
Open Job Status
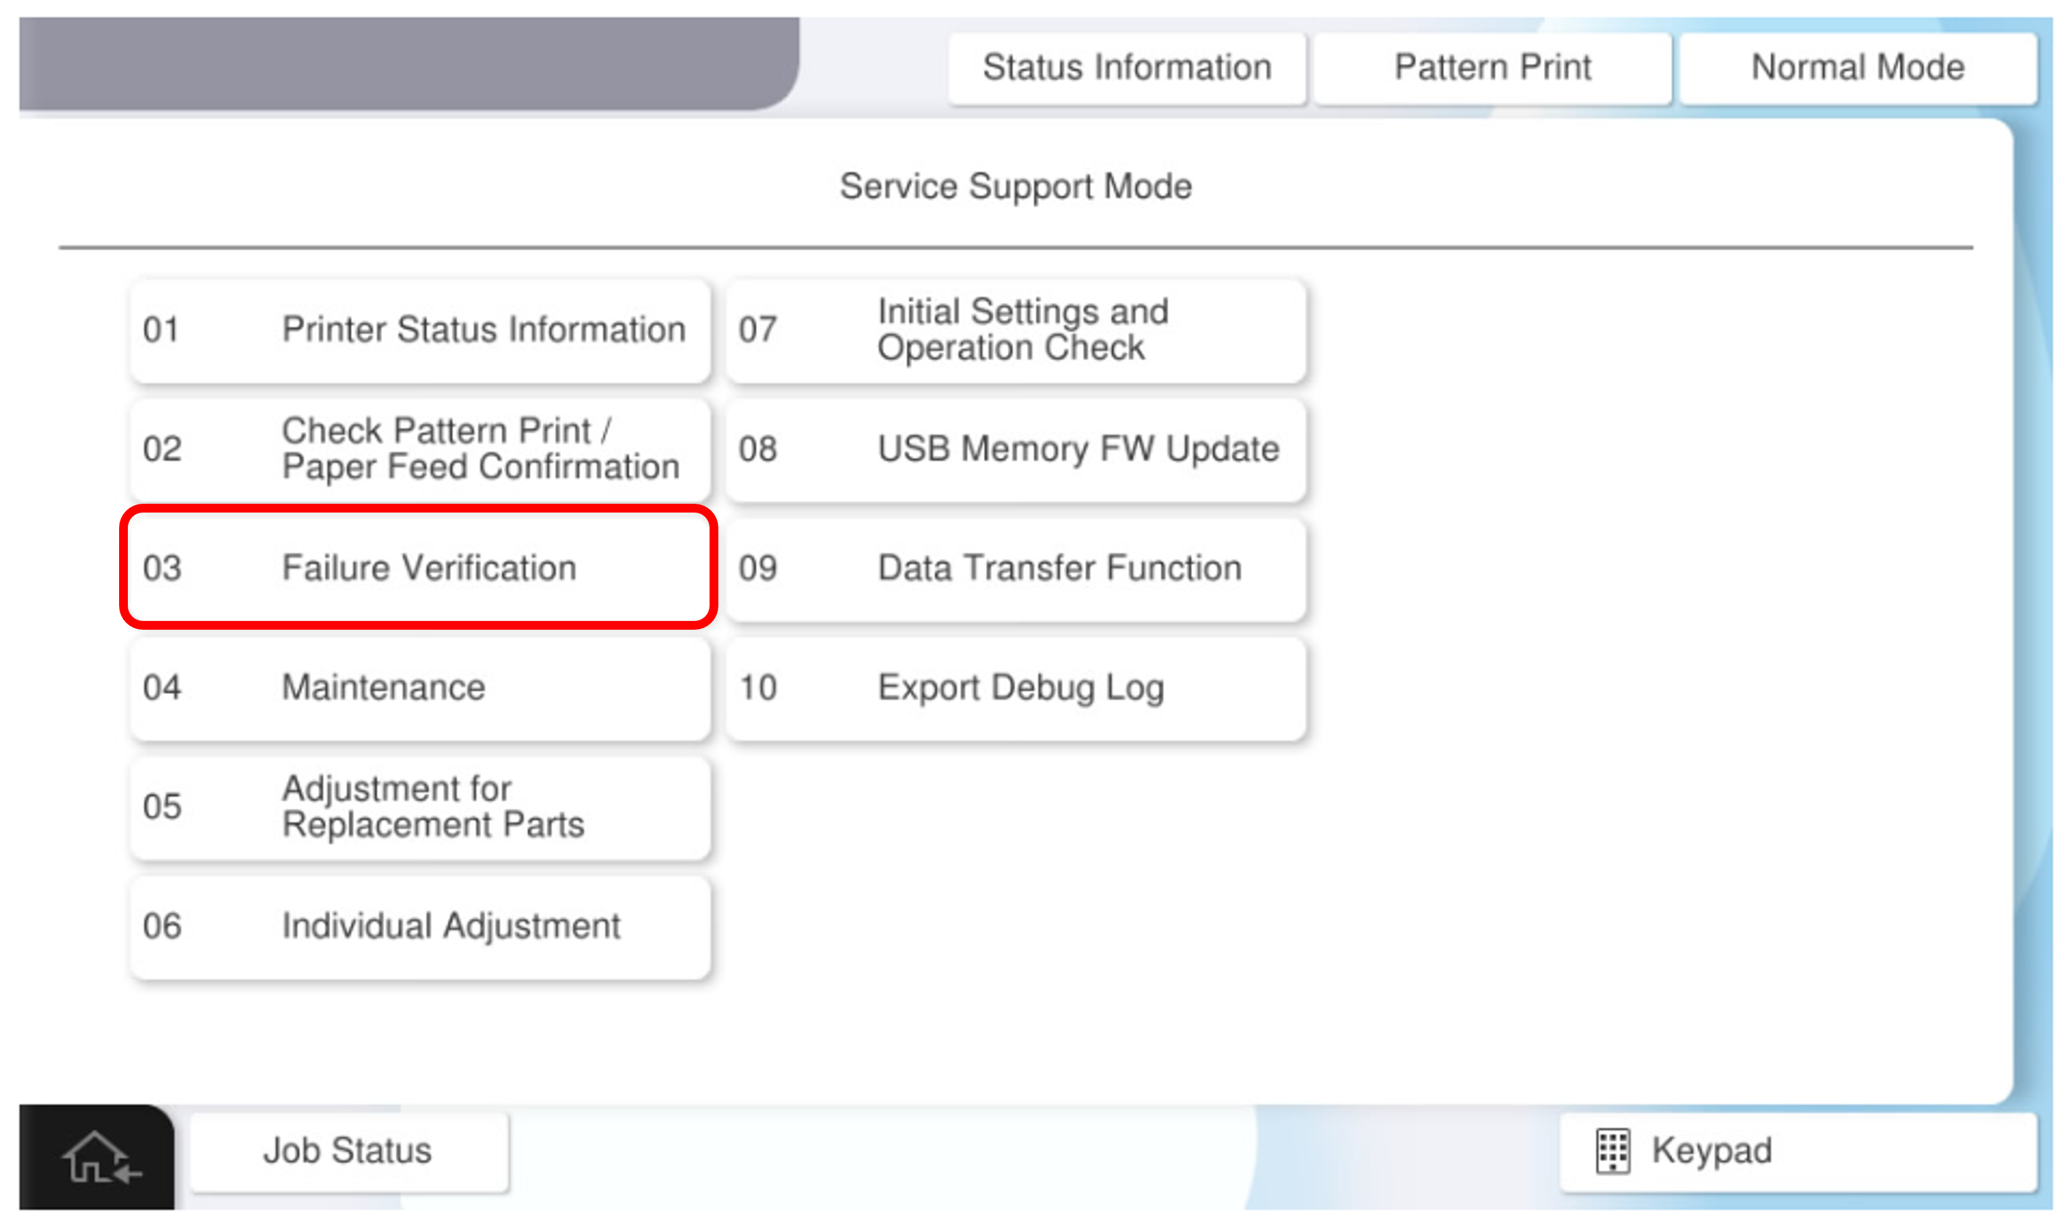point(348,1150)
